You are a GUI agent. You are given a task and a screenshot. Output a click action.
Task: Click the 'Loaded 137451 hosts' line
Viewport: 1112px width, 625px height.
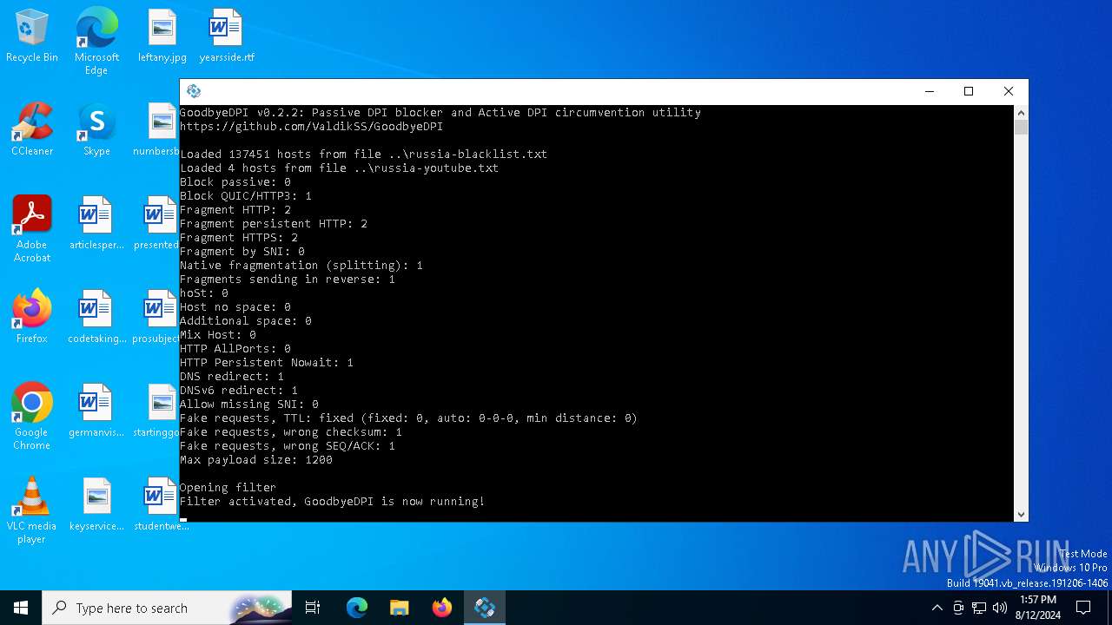[x=363, y=155]
